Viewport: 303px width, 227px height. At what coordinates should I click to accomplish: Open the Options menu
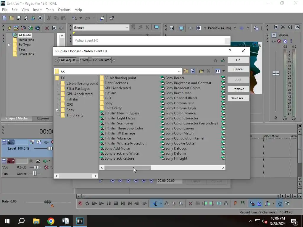click(x=64, y=10)
